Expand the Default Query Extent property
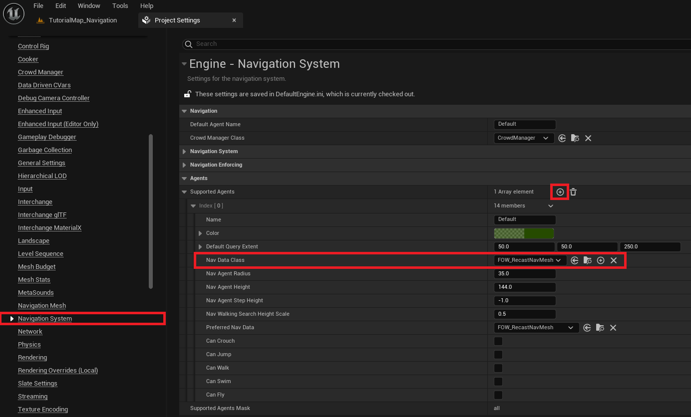Screen dimensions: 691x417 click(200, 247)
